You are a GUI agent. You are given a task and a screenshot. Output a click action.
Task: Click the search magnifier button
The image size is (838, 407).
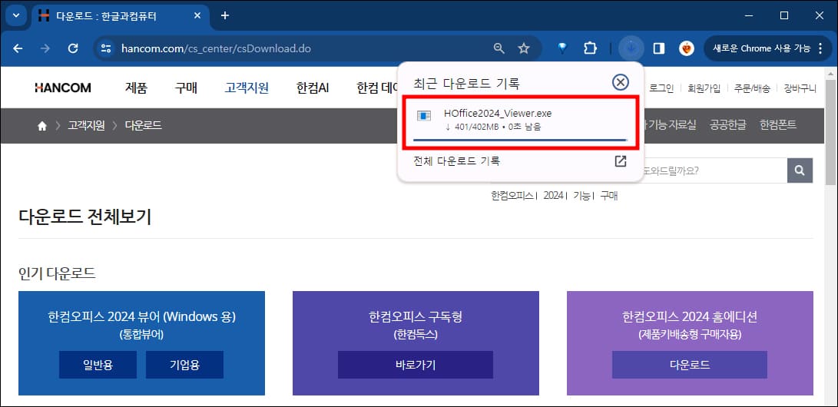pyautogui.click(x=800, y=170)
